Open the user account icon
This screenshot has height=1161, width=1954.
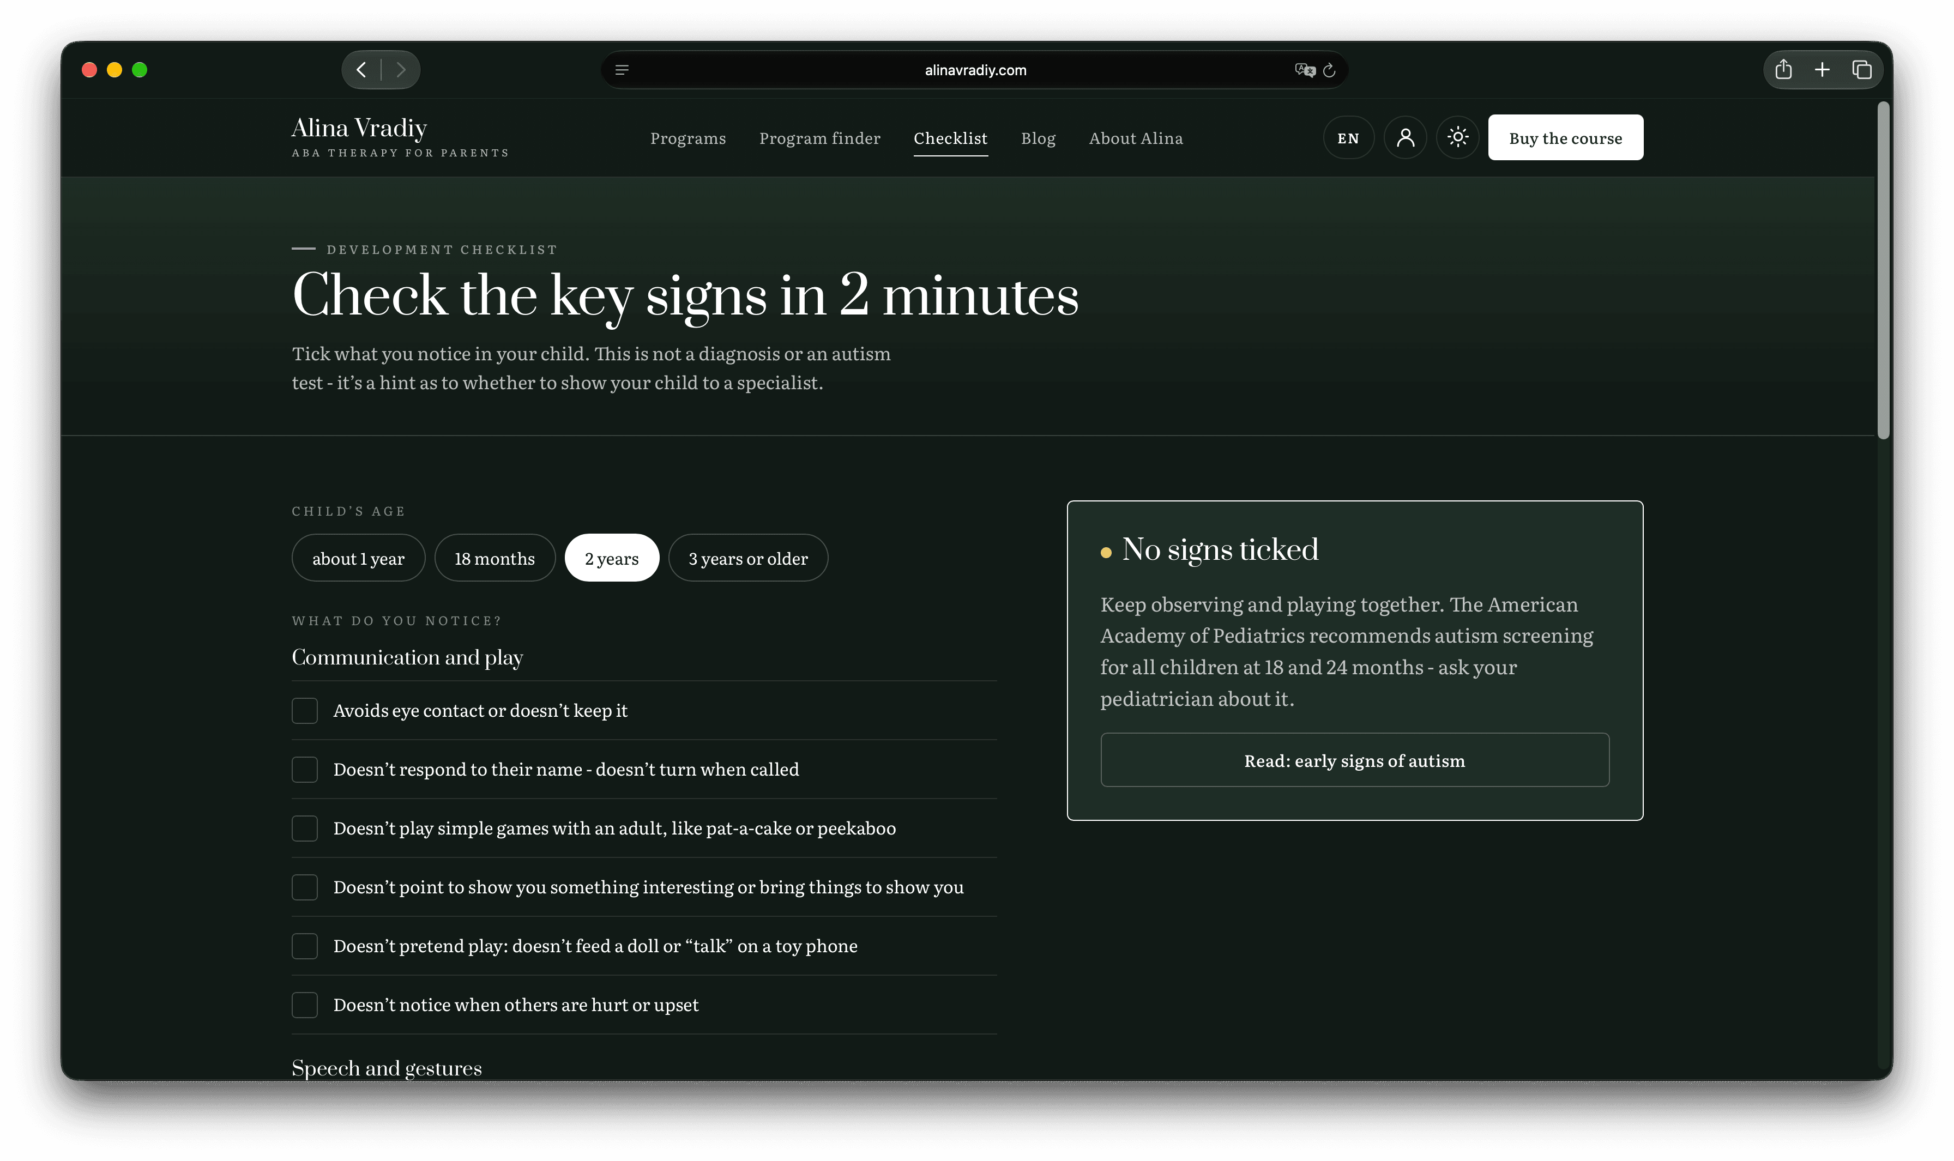(x=1406, y=138)
